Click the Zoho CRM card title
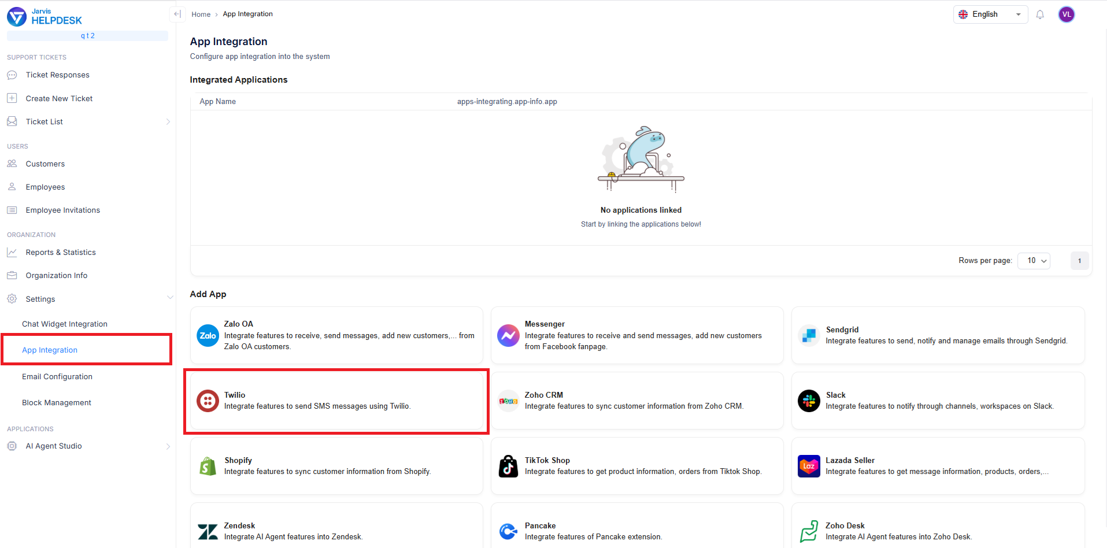Image resolution: width=1107 pixels, height=548 pixels. (x=544, y=395)
